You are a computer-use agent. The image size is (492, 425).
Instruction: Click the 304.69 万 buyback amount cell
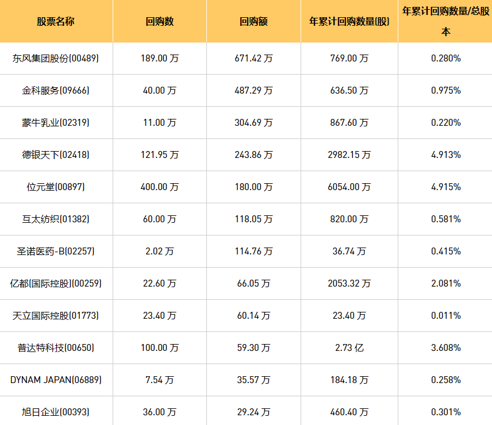click(253, 122)
